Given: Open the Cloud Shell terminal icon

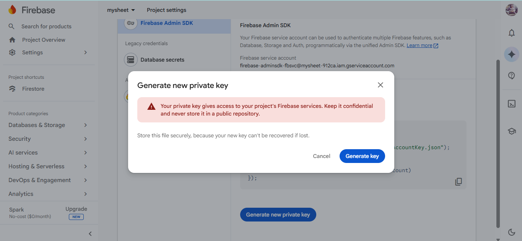Looking at the screenshot, I should point(511,104).
